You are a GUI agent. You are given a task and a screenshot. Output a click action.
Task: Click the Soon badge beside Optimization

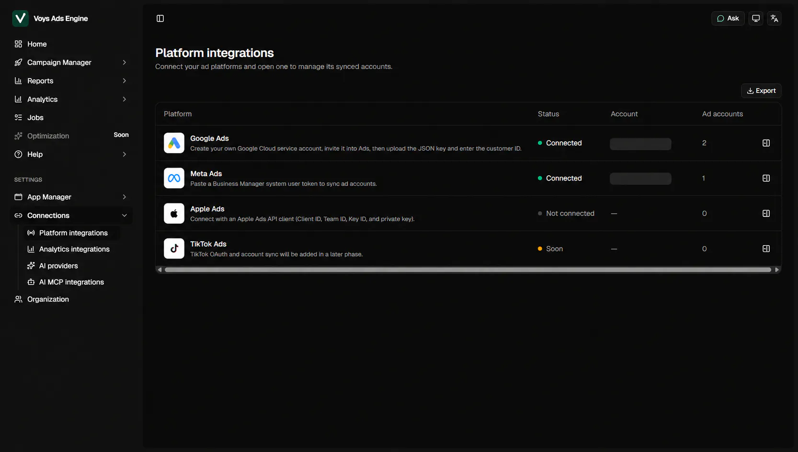click(x=121, y=135)
